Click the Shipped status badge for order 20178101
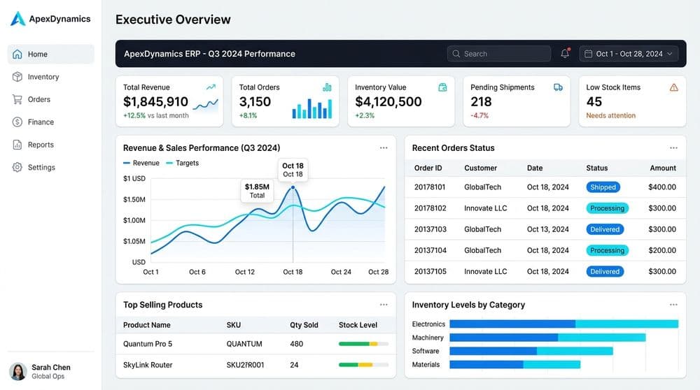The height and width of the screenshot is (390, 700). pos(603,187)
